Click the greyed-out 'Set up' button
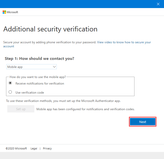Viewport: 164px width, 159px height. coord(21,109)
